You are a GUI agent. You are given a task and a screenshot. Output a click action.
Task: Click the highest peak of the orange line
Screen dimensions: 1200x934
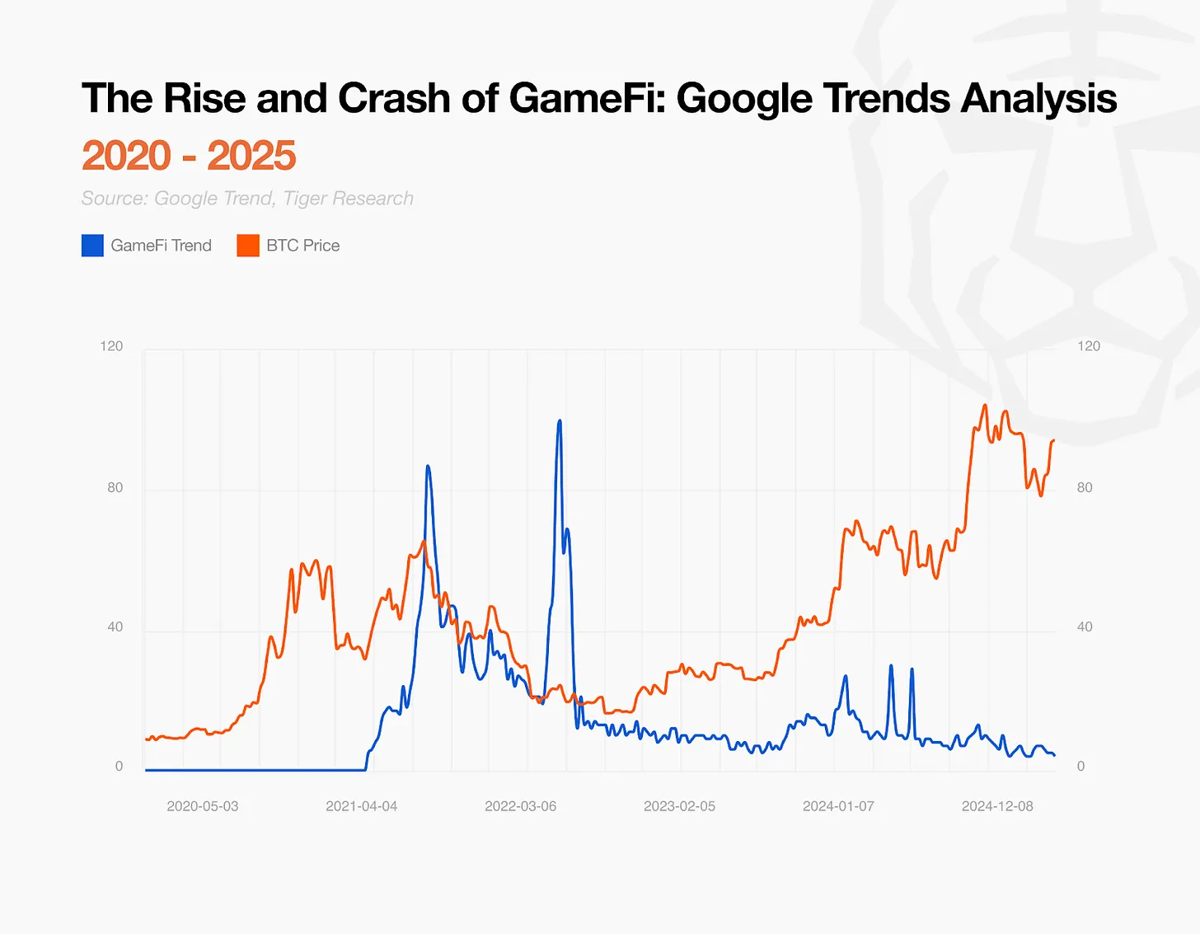(x=984, y=406)
